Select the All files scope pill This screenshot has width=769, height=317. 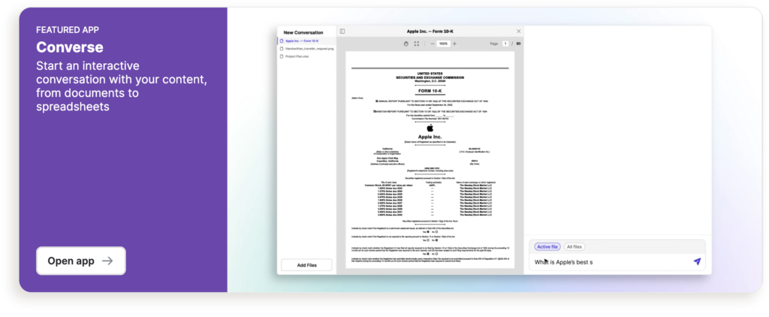pyautogui.click(x=574, y=247)
